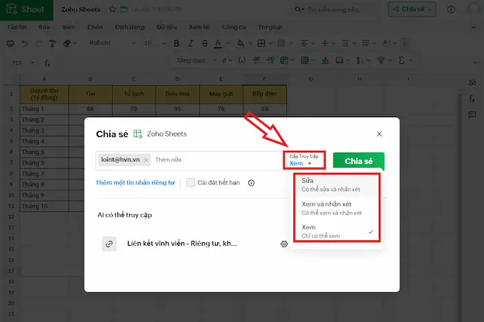
Task: Click the text wrap icon
Action: pyautogui.click(x=366, y=43)
